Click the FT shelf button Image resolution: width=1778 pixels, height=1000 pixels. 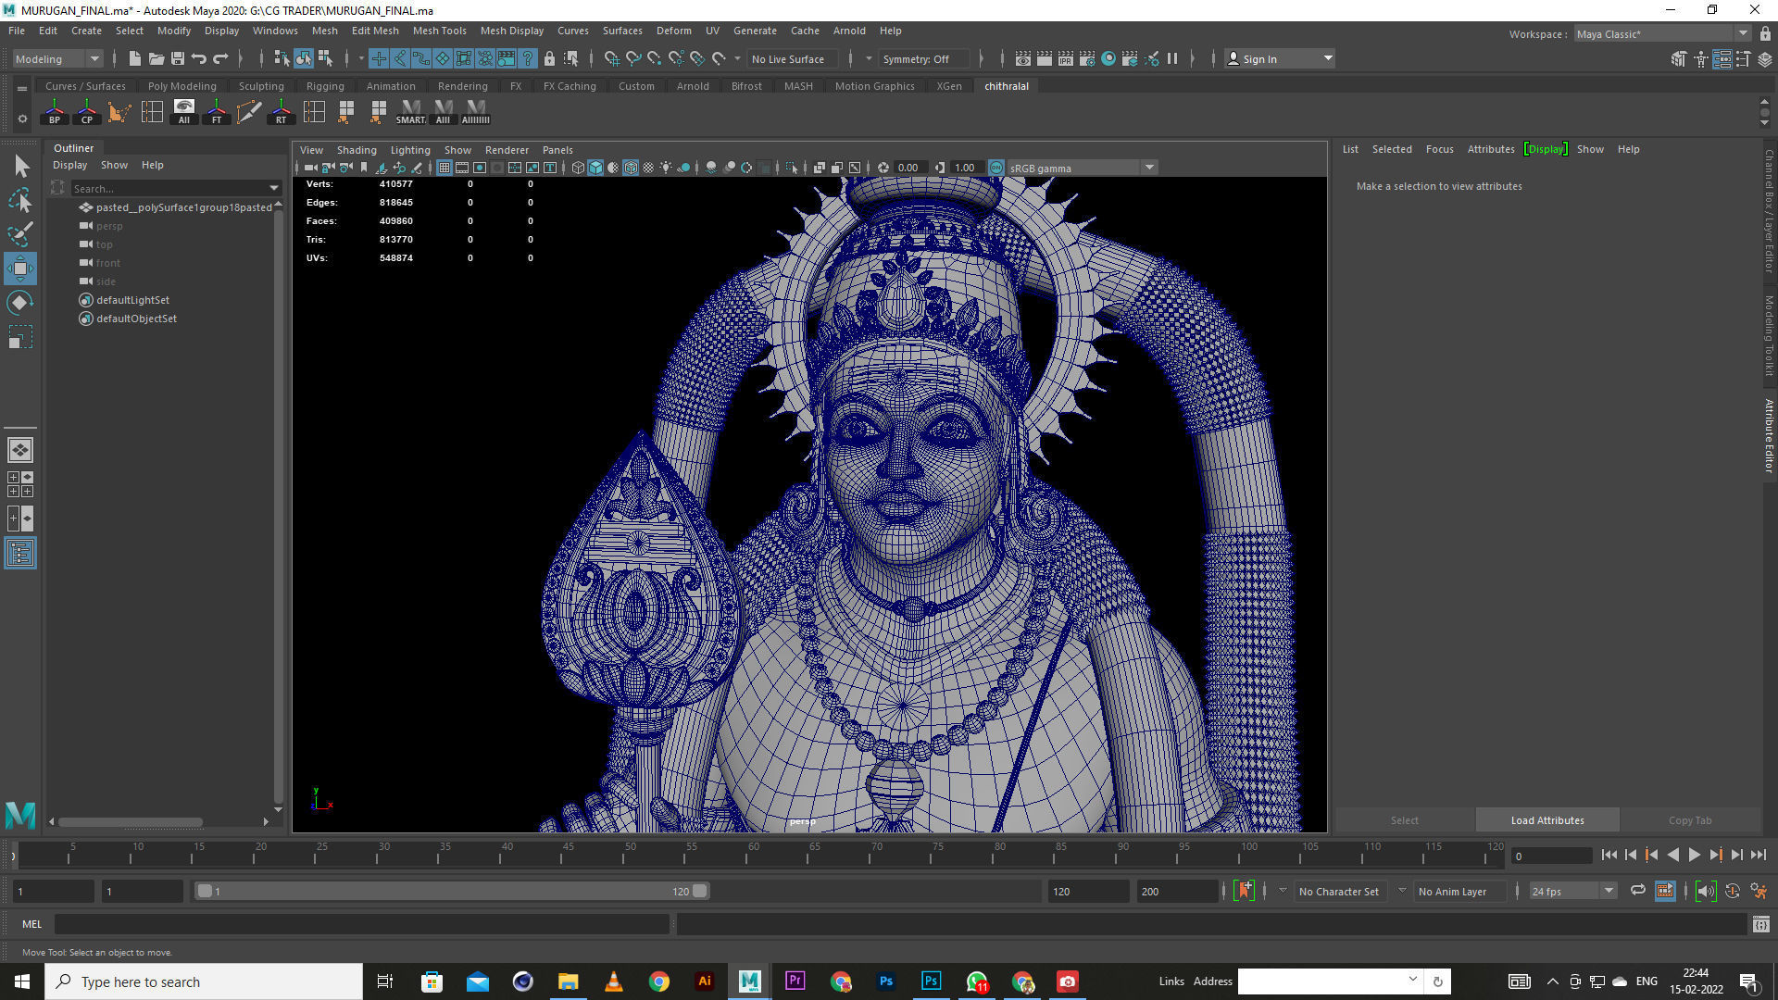(217, 112)
